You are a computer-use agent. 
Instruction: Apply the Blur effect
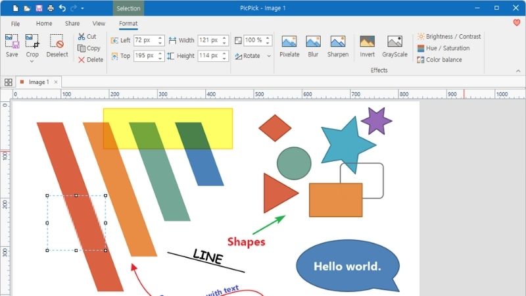[313, 46]
